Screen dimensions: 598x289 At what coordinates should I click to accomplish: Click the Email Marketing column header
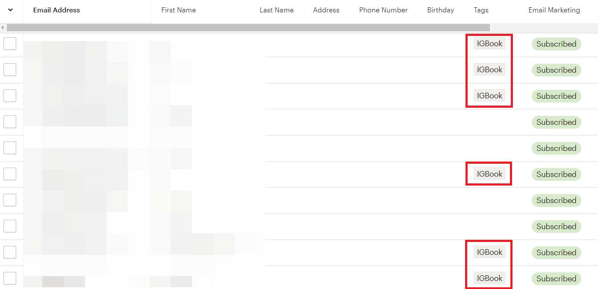coord(554,10)
